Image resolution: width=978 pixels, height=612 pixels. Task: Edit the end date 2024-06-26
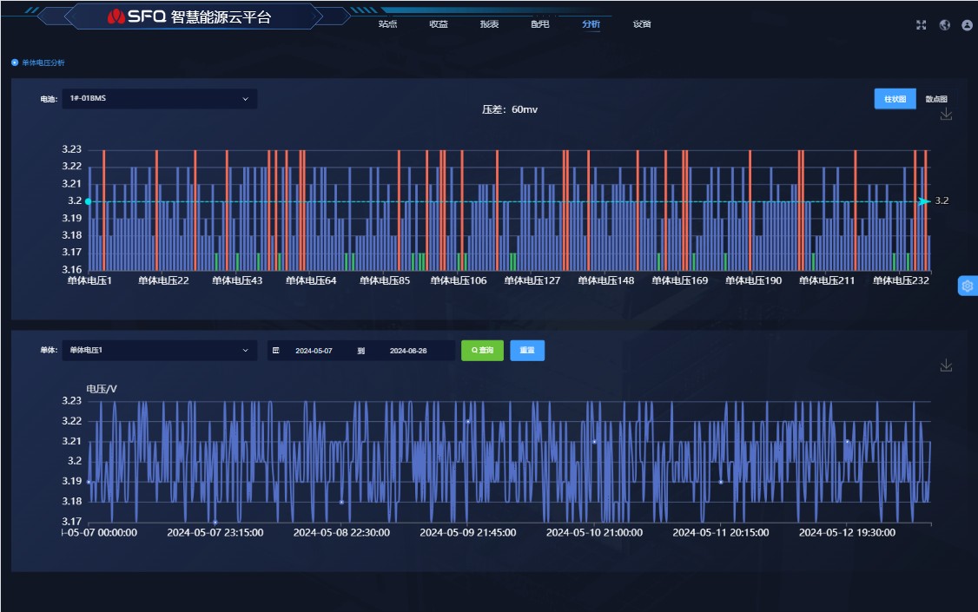pos(408,351)
